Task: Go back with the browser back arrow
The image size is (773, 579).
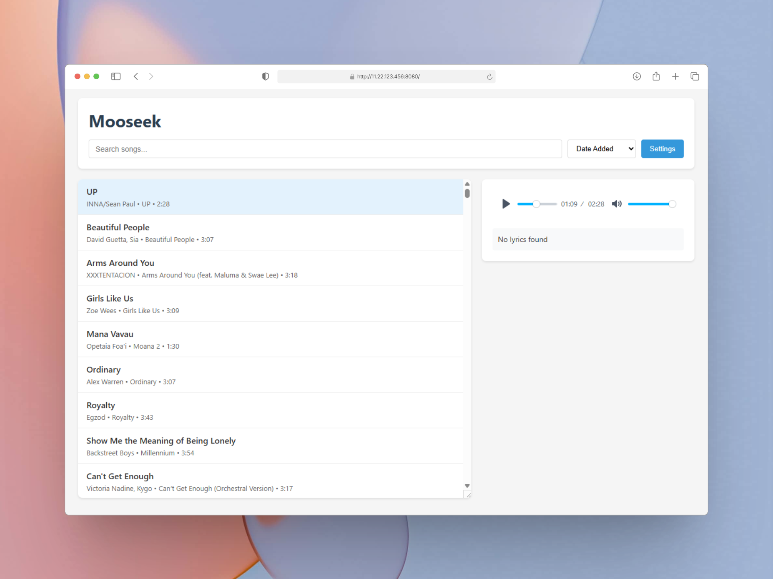Action: (x=136, y=76)
